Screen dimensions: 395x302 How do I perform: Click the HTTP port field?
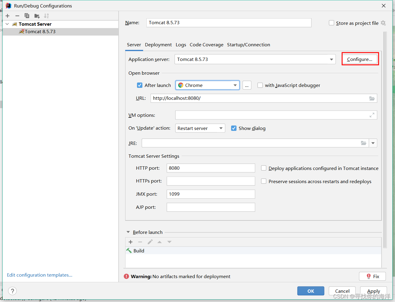(x=211, y=168)
